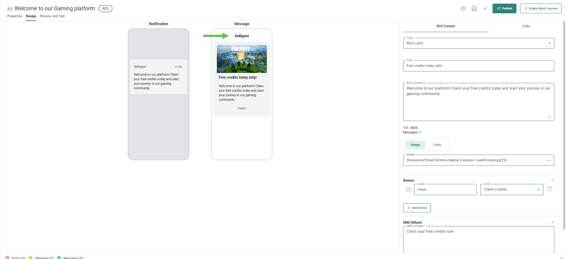Image resolution: width=567 pixels, height=259 pixels.
Task: Click the 'Message' preview heading
Action: coord(242,24)
